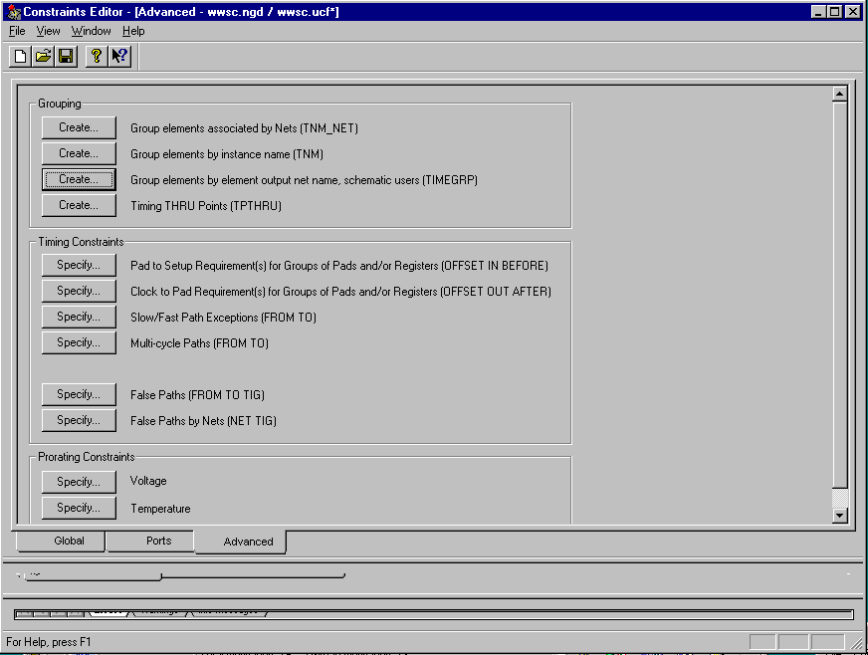Specify Slow/Fast Path Exceptions

[79, 317]
